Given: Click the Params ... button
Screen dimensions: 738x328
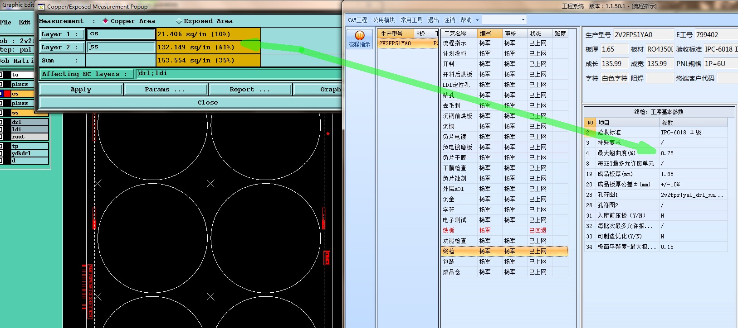Looking at the screenshot, I should (x=165, y=90).
